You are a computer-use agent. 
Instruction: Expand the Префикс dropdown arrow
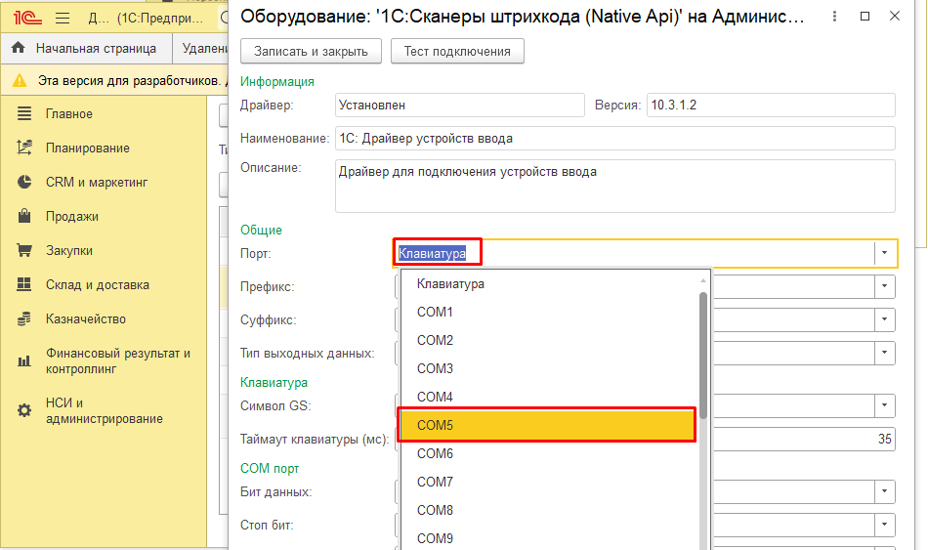(x=885, y=286)
